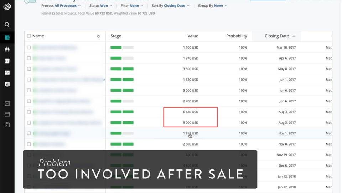This screenshot has width=342, height=193.
Task: Open the binoculars prospecting icon in sidebar
Action: click(x=7, y=49)
